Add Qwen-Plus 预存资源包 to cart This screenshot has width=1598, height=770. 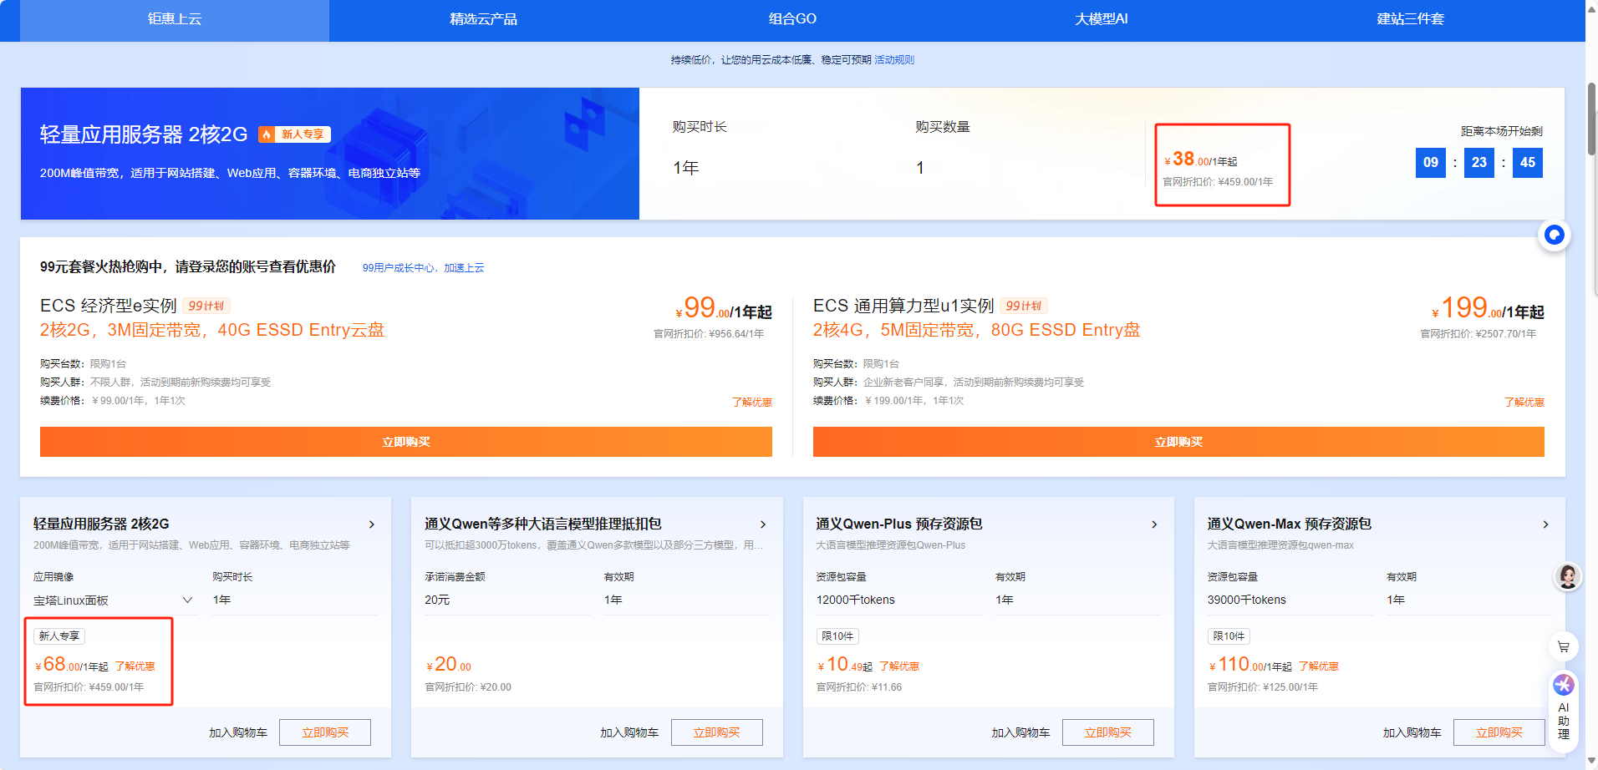click(x=1021, y=732)
